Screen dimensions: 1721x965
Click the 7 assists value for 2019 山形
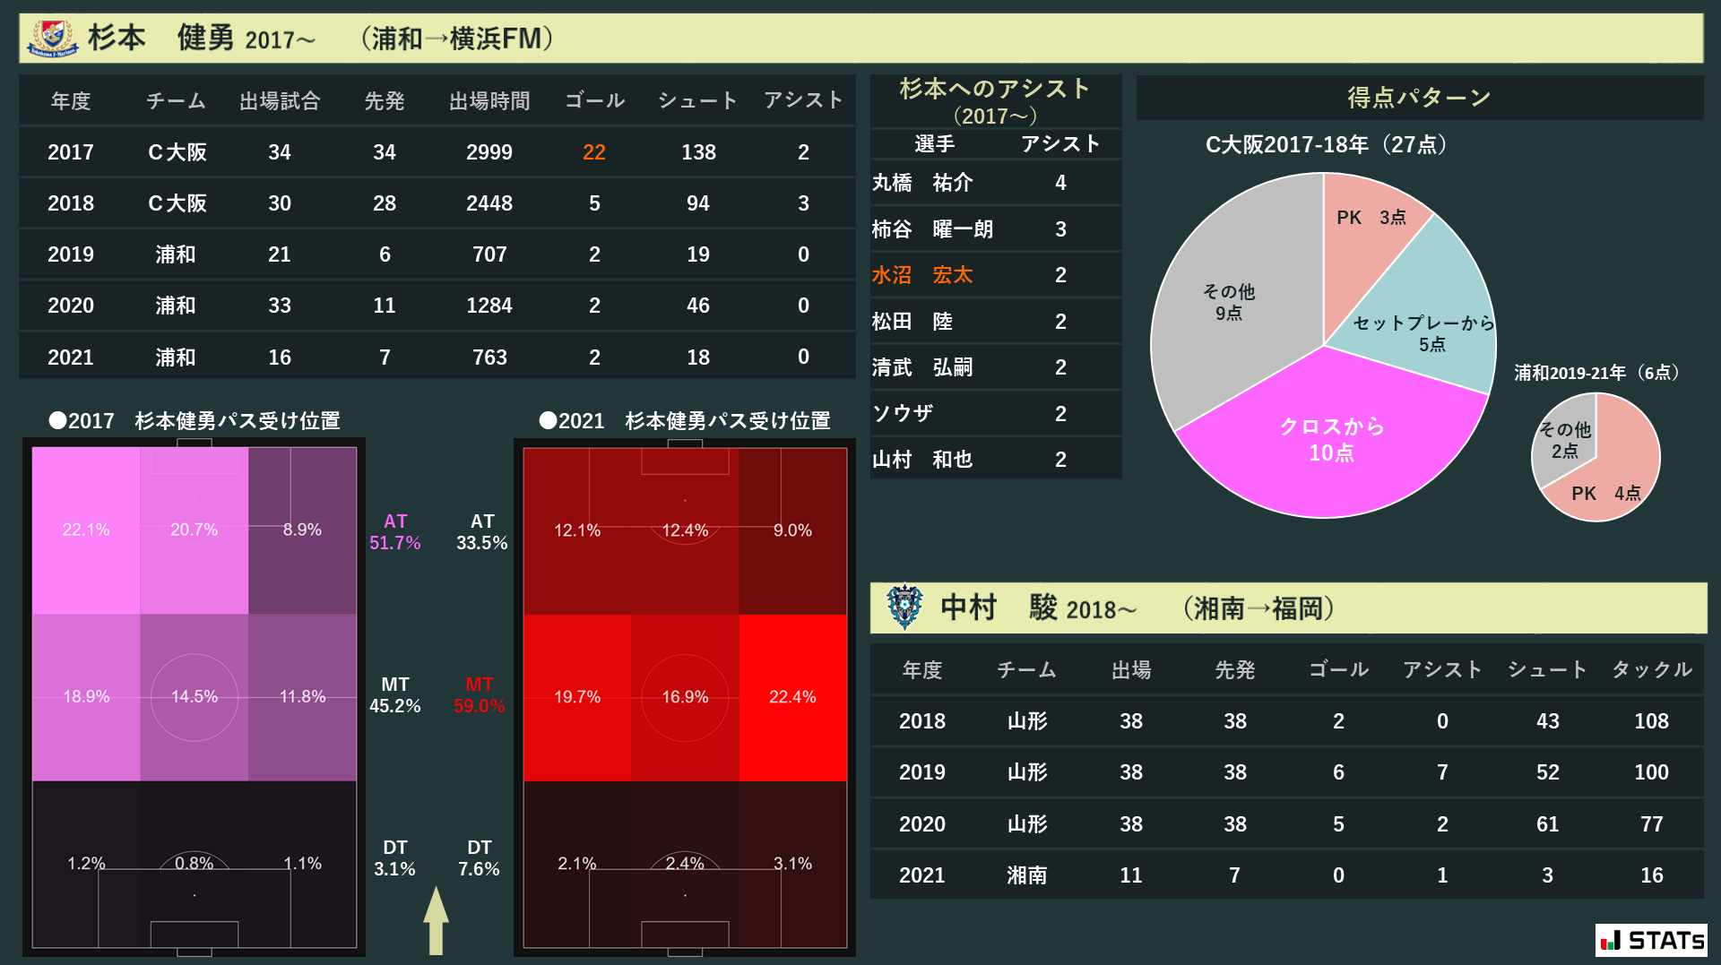point(1442,772)
